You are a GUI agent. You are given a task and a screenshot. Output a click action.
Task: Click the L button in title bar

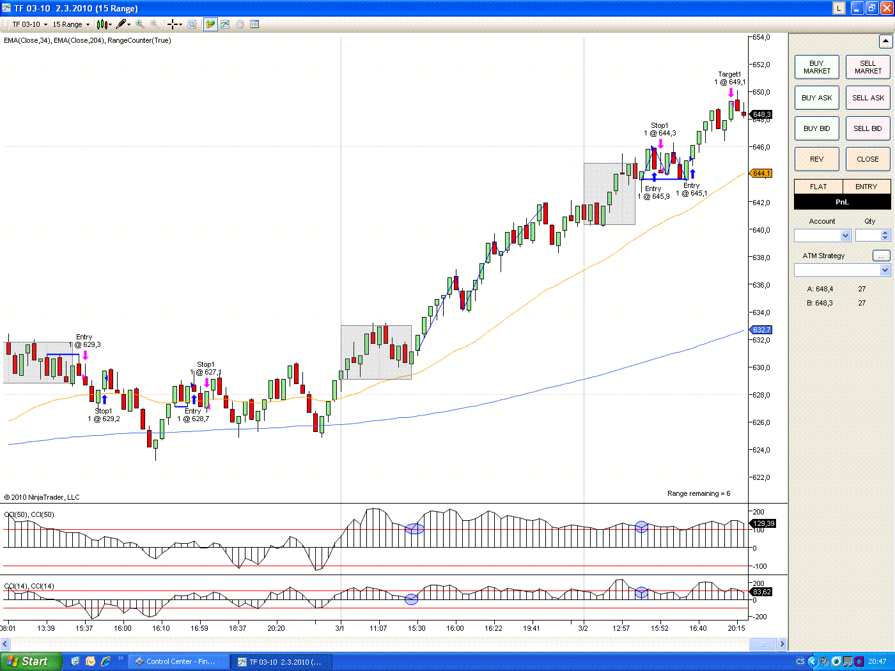click(x=839, y=8)
